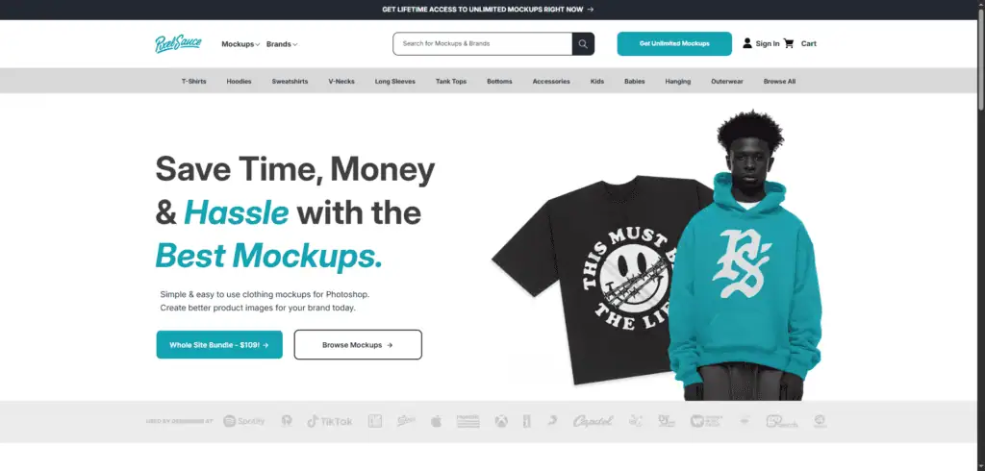The width and height of the screenshot is (985, 471).
Task: Click the Spotify logo in brand strip
Action: click(x=244, y=421)
